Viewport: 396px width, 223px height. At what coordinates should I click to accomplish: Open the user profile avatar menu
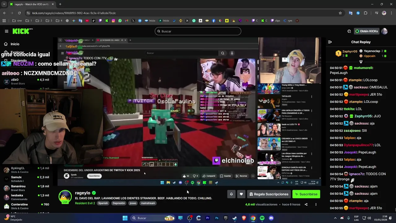[x=385, y=31]
